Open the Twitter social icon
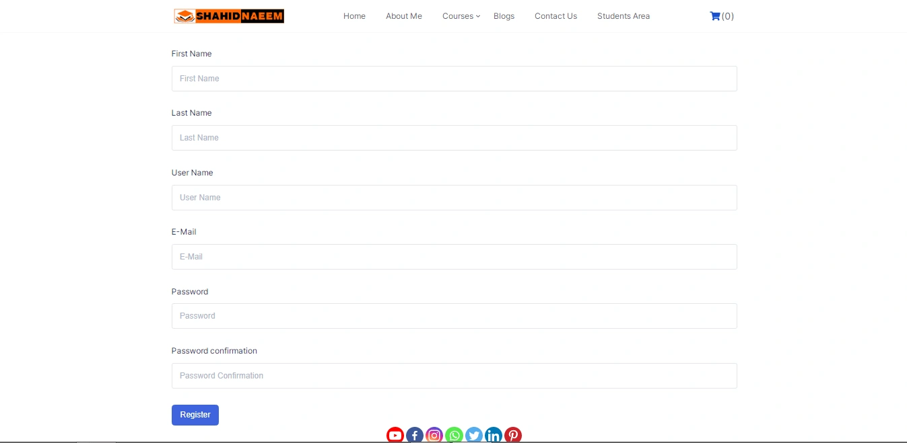 (x=474, y=436)
